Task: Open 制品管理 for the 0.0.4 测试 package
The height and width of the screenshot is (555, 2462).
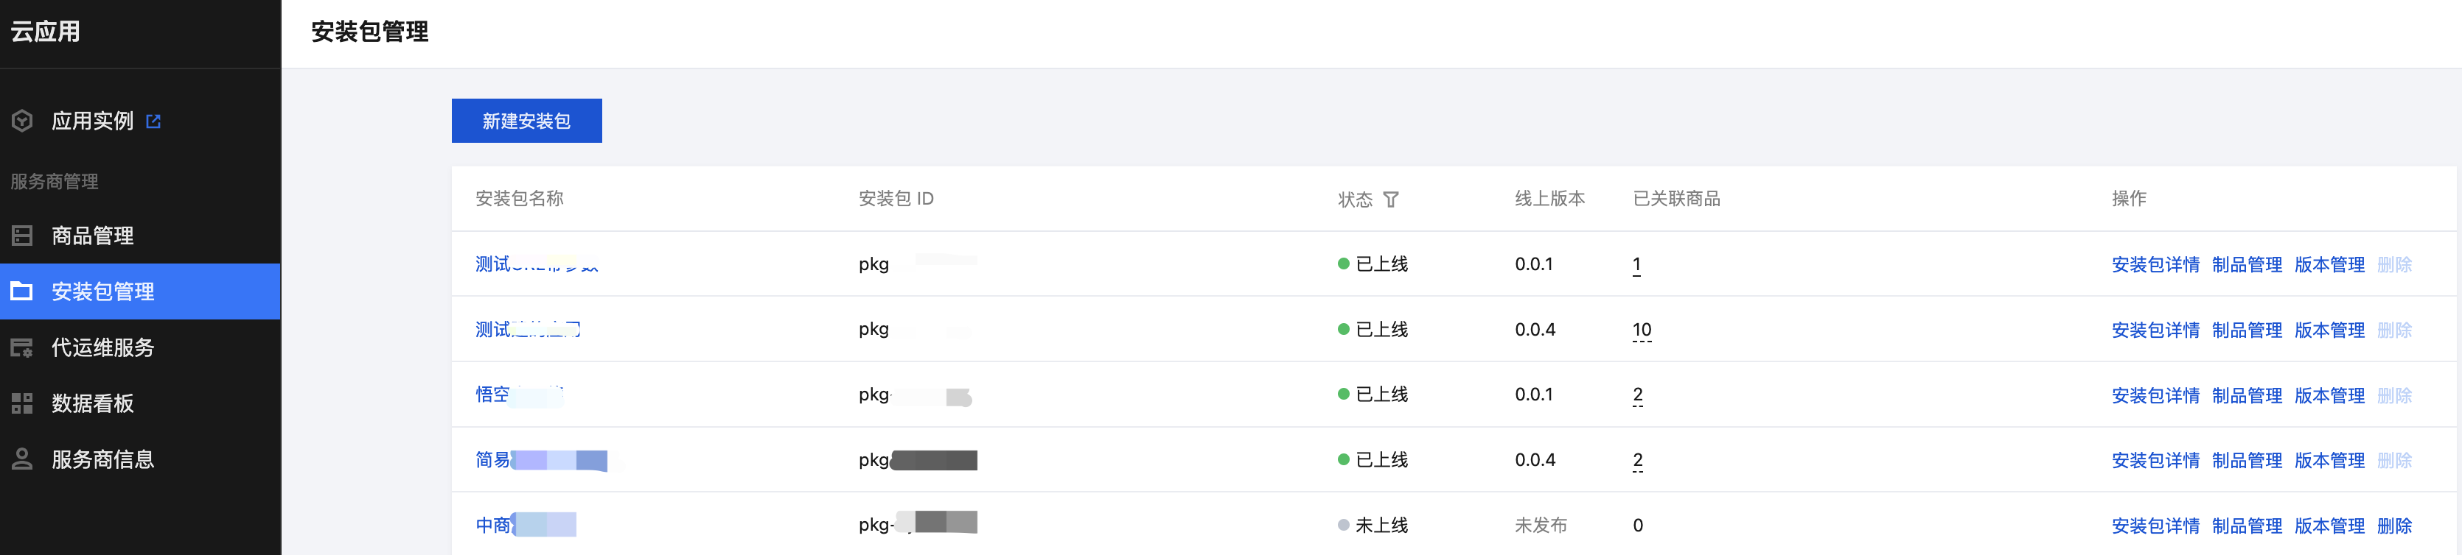Action: tap(2246, 330)
